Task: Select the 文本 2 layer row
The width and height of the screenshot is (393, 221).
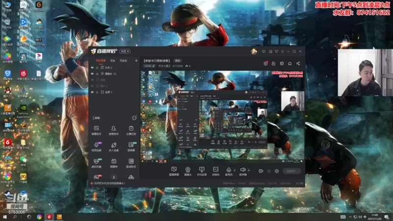Action: (x=114, y=68)
